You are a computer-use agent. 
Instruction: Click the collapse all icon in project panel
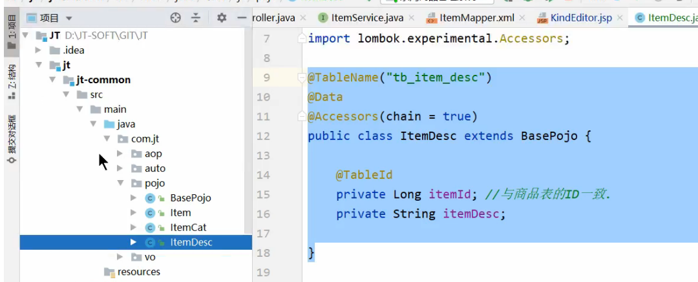pyautogui.click(x=196, y=18)
